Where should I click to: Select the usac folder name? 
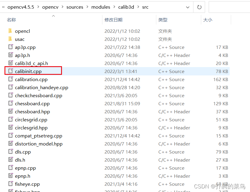tap(20, 39)
